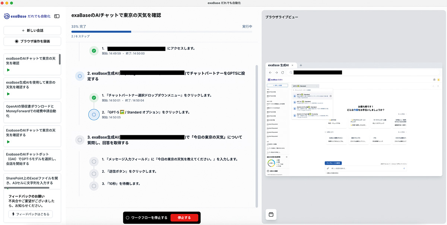Click the archive box icon in live view
This screenshot has height=225, width=447.
pos(271,215)
